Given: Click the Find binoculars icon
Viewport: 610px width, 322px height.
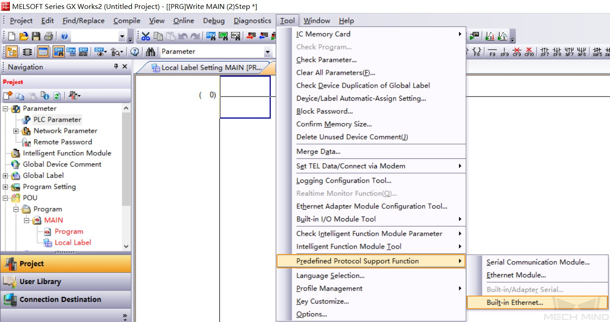Looking at the screenshot, I should pos(150,52).
